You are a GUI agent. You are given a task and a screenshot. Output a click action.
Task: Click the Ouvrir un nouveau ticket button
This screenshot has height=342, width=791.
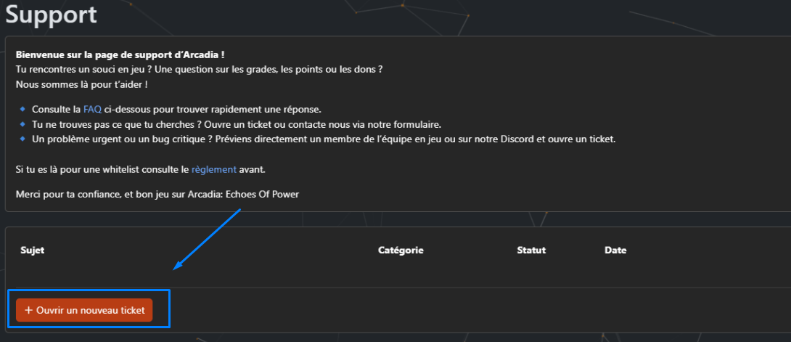(84, 310)
